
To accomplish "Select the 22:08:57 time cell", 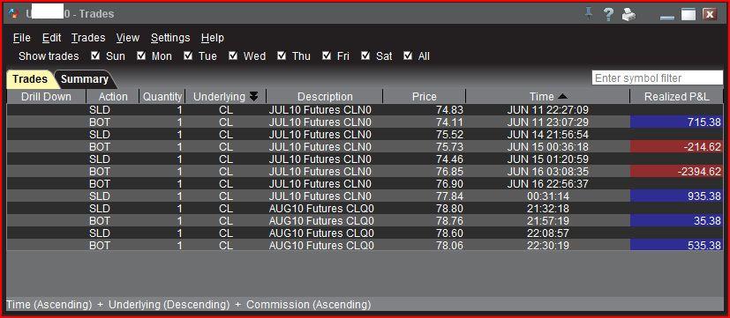I will [x=547, y=233].
